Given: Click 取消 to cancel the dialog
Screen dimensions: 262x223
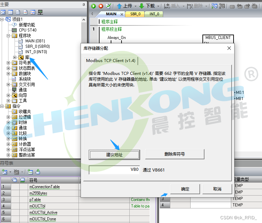Looking at the screenshot, I should coord(217,189).
